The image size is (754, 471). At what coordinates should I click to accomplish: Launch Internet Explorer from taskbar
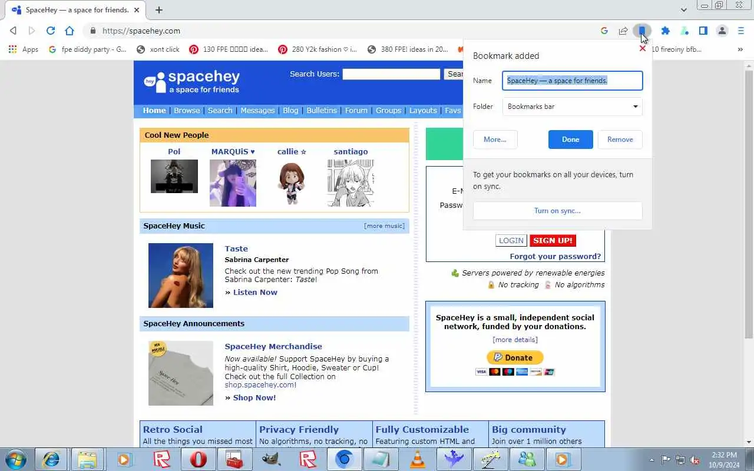pyautogui.click(x=51, y=459)
